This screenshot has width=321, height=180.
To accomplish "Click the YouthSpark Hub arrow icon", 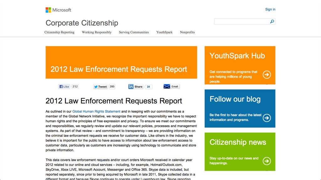I will coord(267,74).
